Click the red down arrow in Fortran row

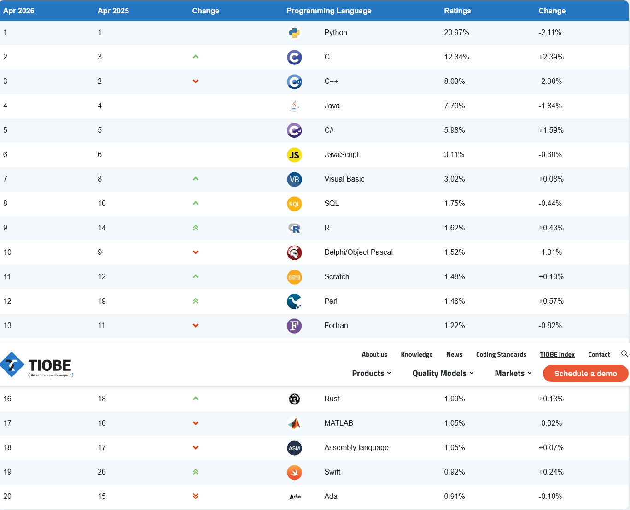[x=196, y=326]
